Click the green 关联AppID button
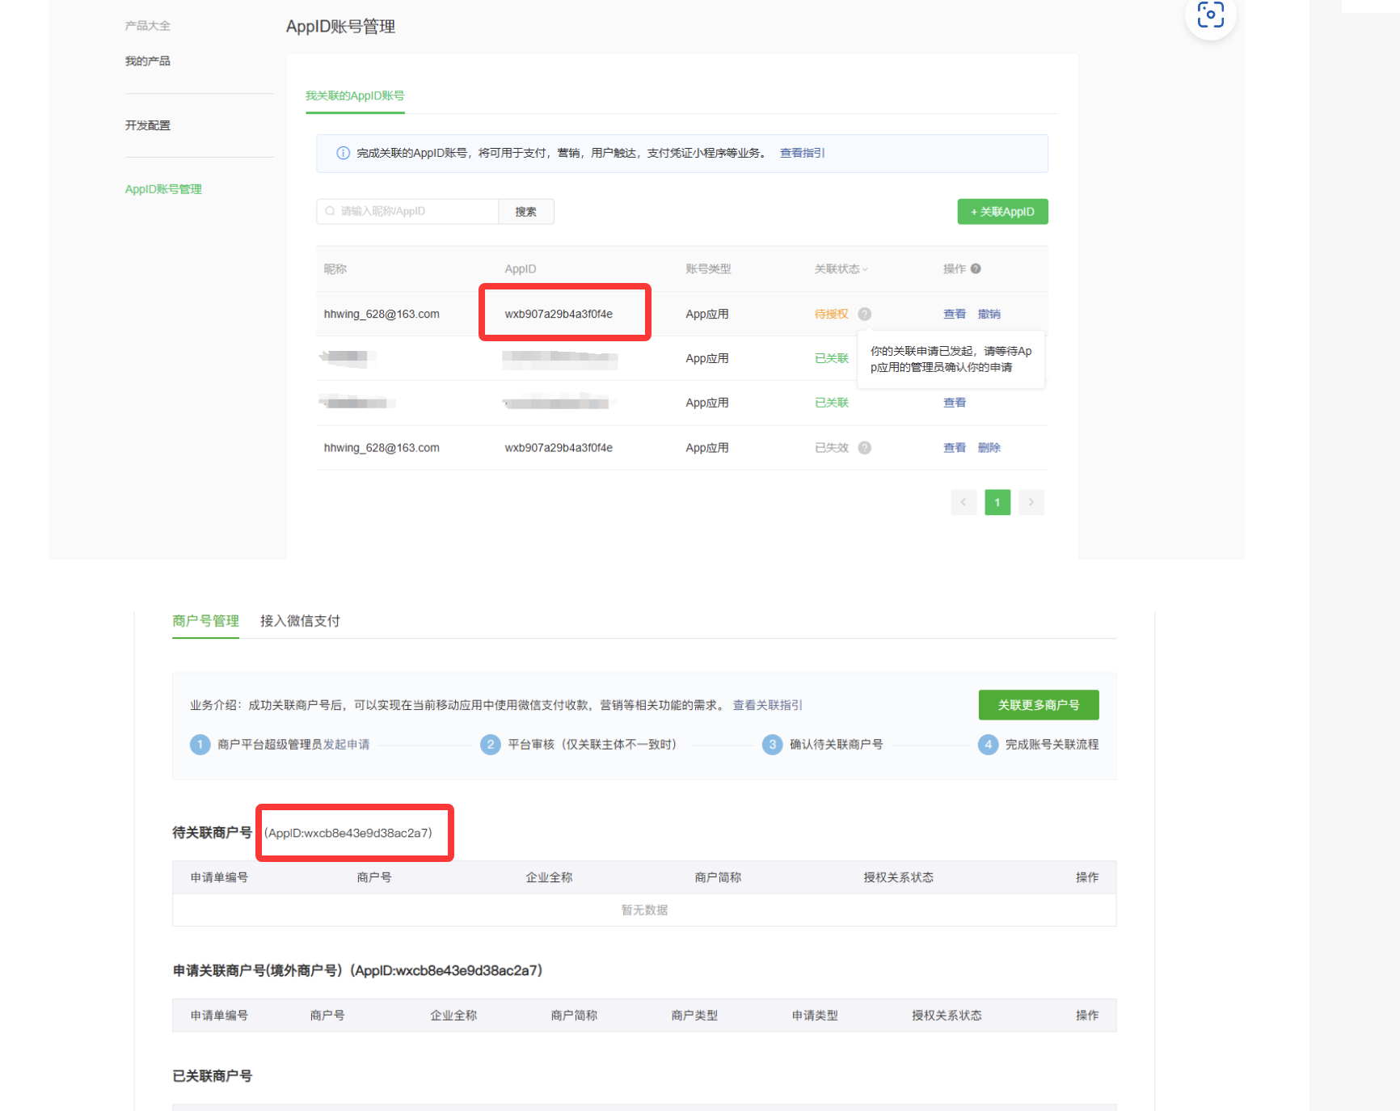 [x=1002, y=212]
